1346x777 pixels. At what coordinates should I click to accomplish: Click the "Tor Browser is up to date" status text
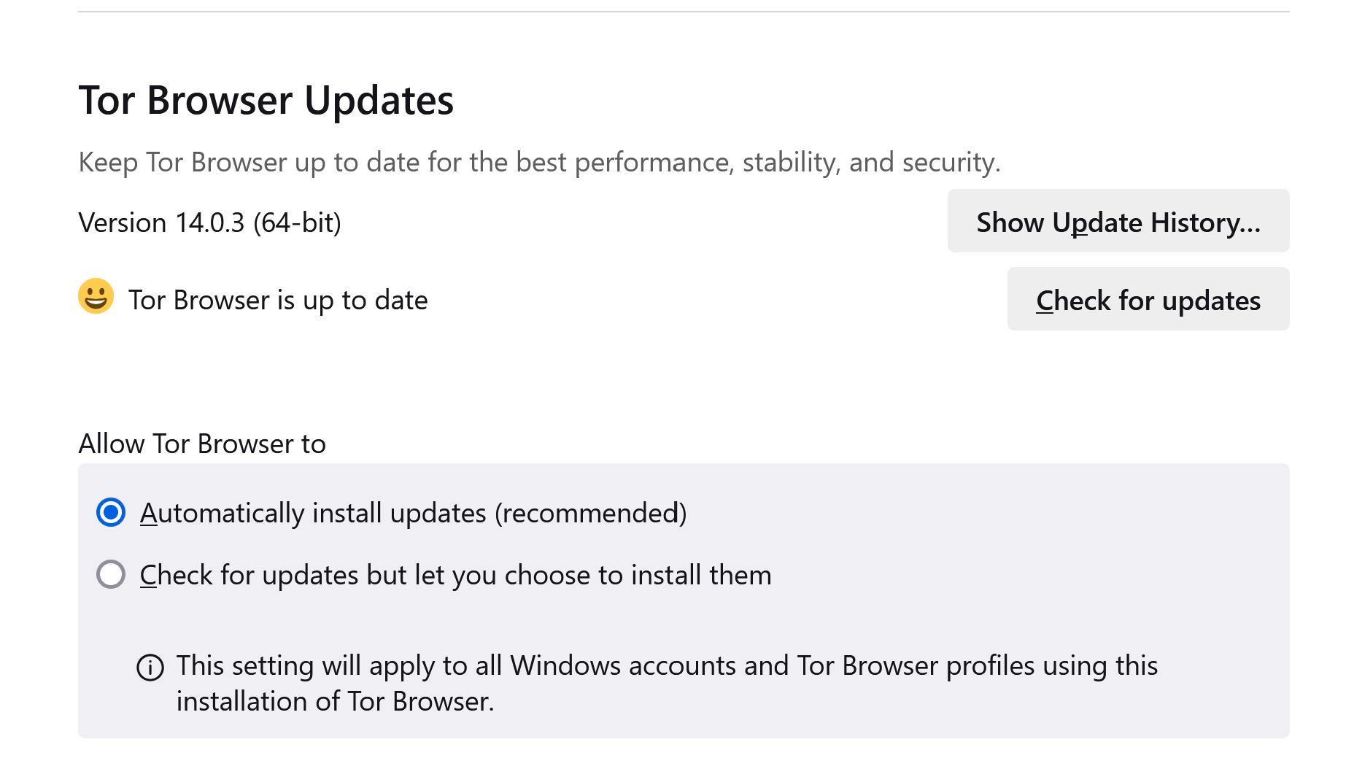coord(278,301)
